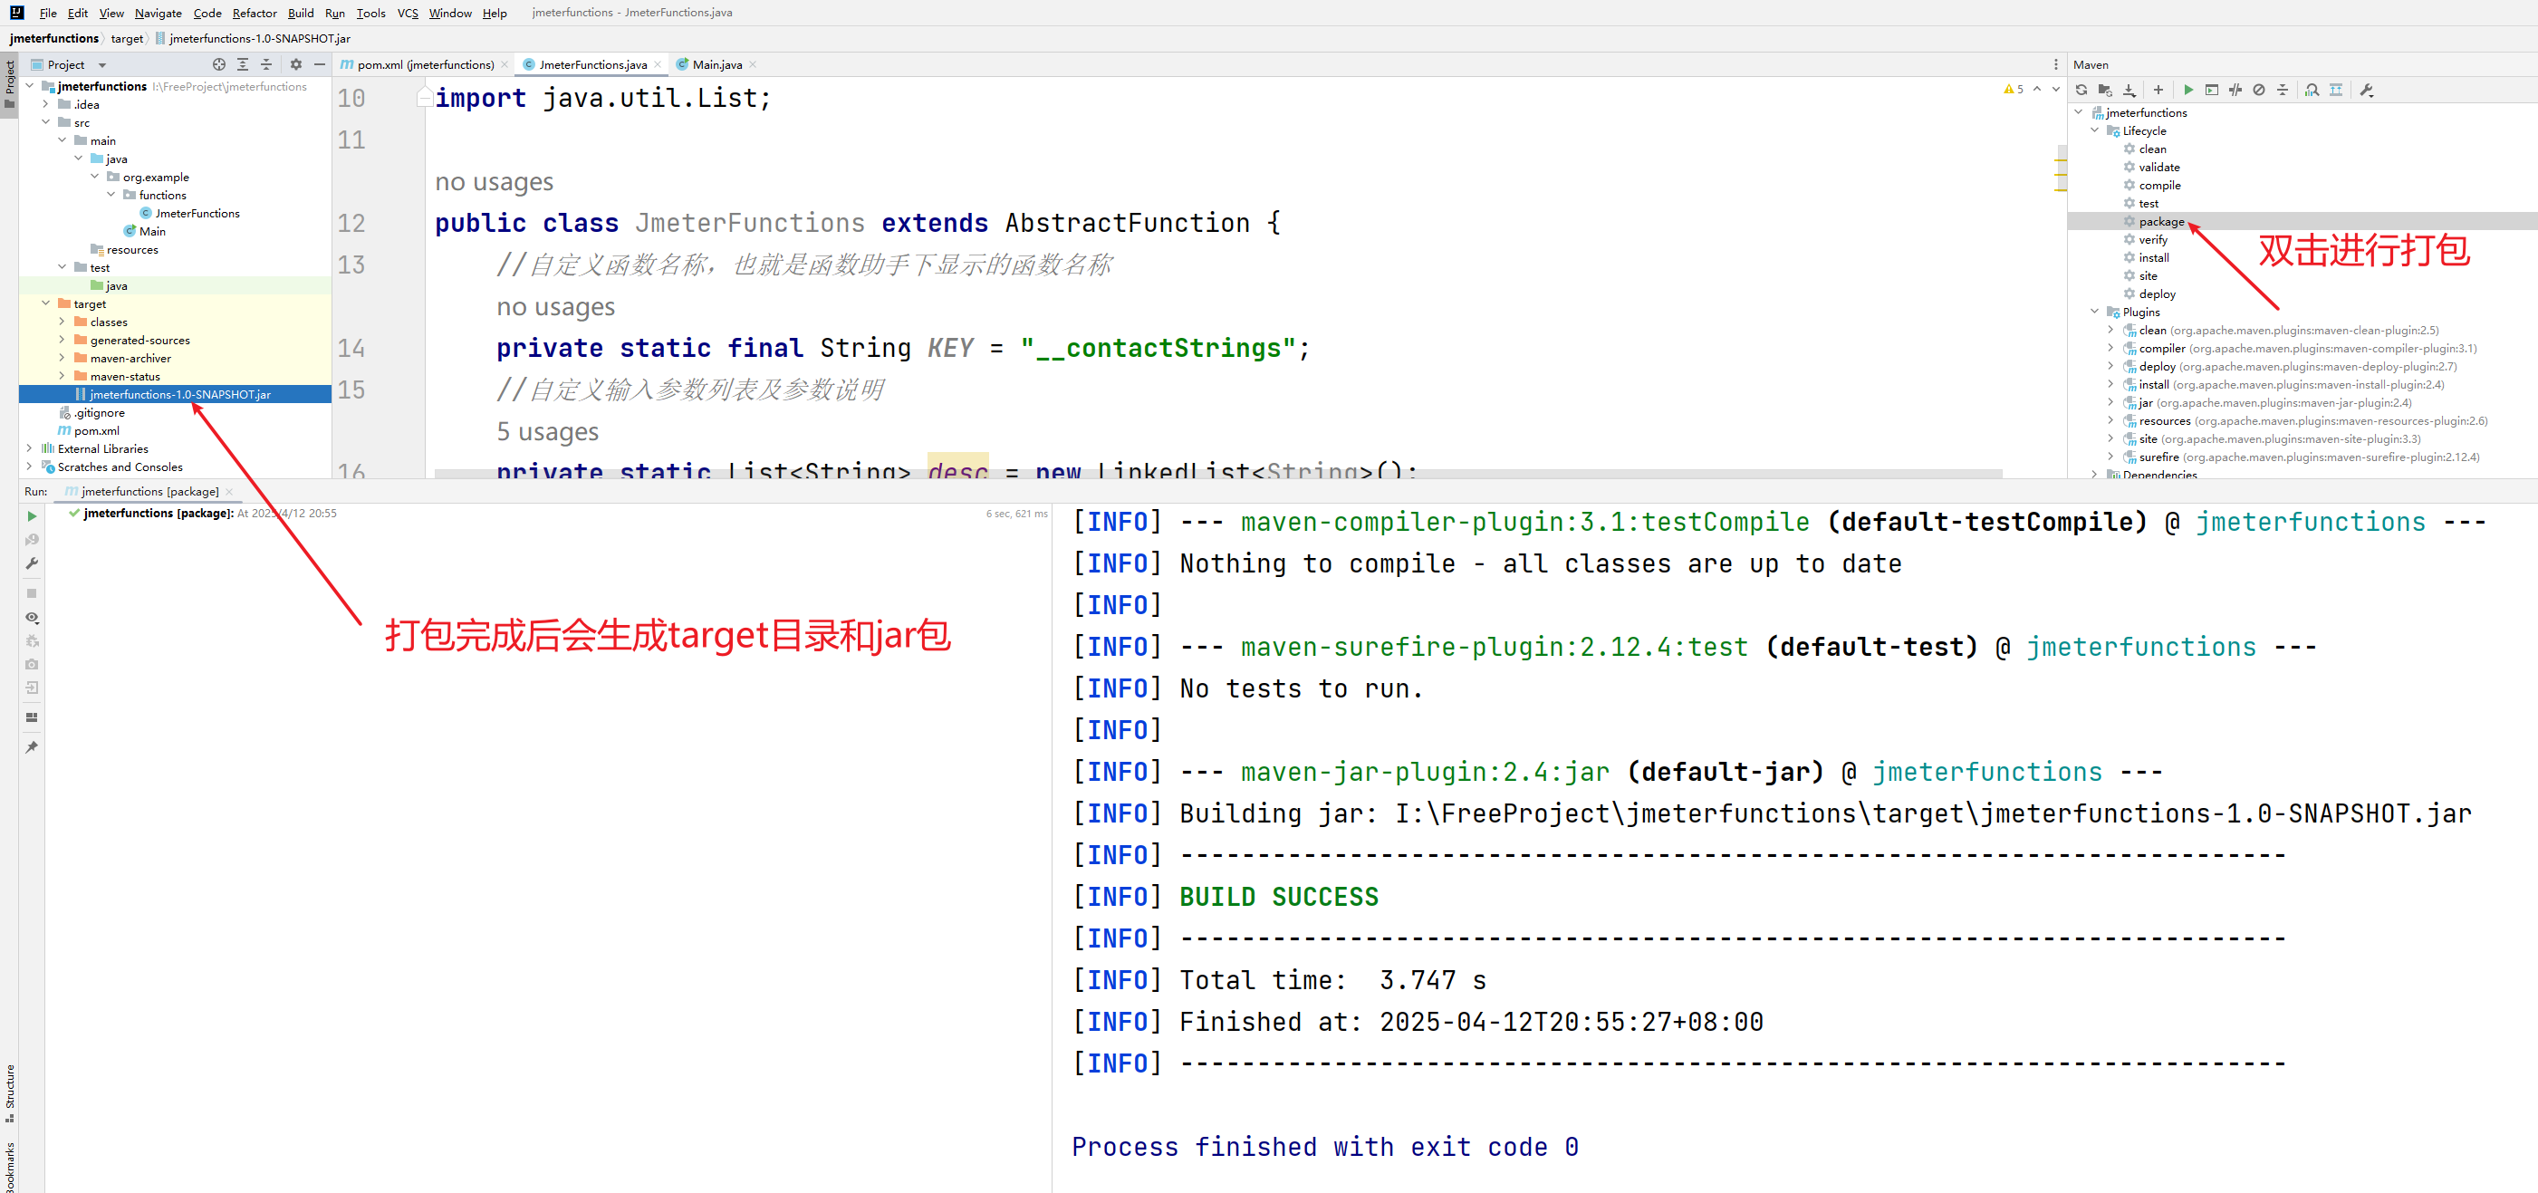The width and height of the screenshot is (2538, 1193).
Task: Select package lifecycle goal in Maven
Action: pyautogui.click(x=2160, y=222)
